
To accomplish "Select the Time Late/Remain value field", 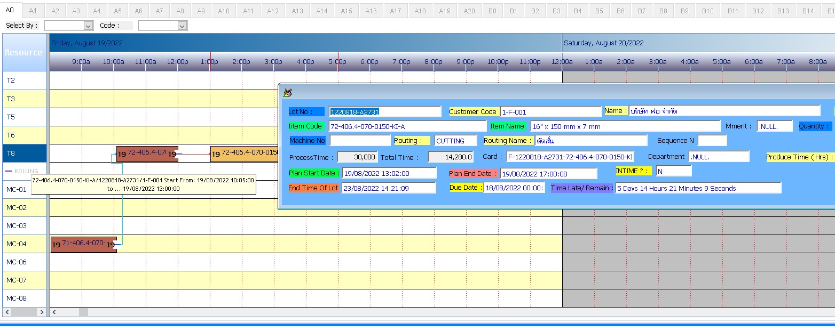I will (x=697, y=188).
